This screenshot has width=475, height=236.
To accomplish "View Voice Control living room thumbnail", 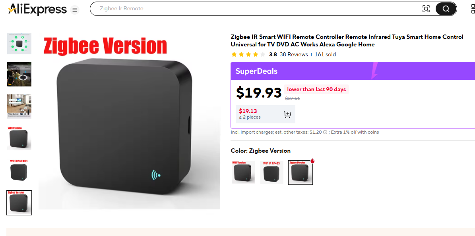I will pos(19,106).
